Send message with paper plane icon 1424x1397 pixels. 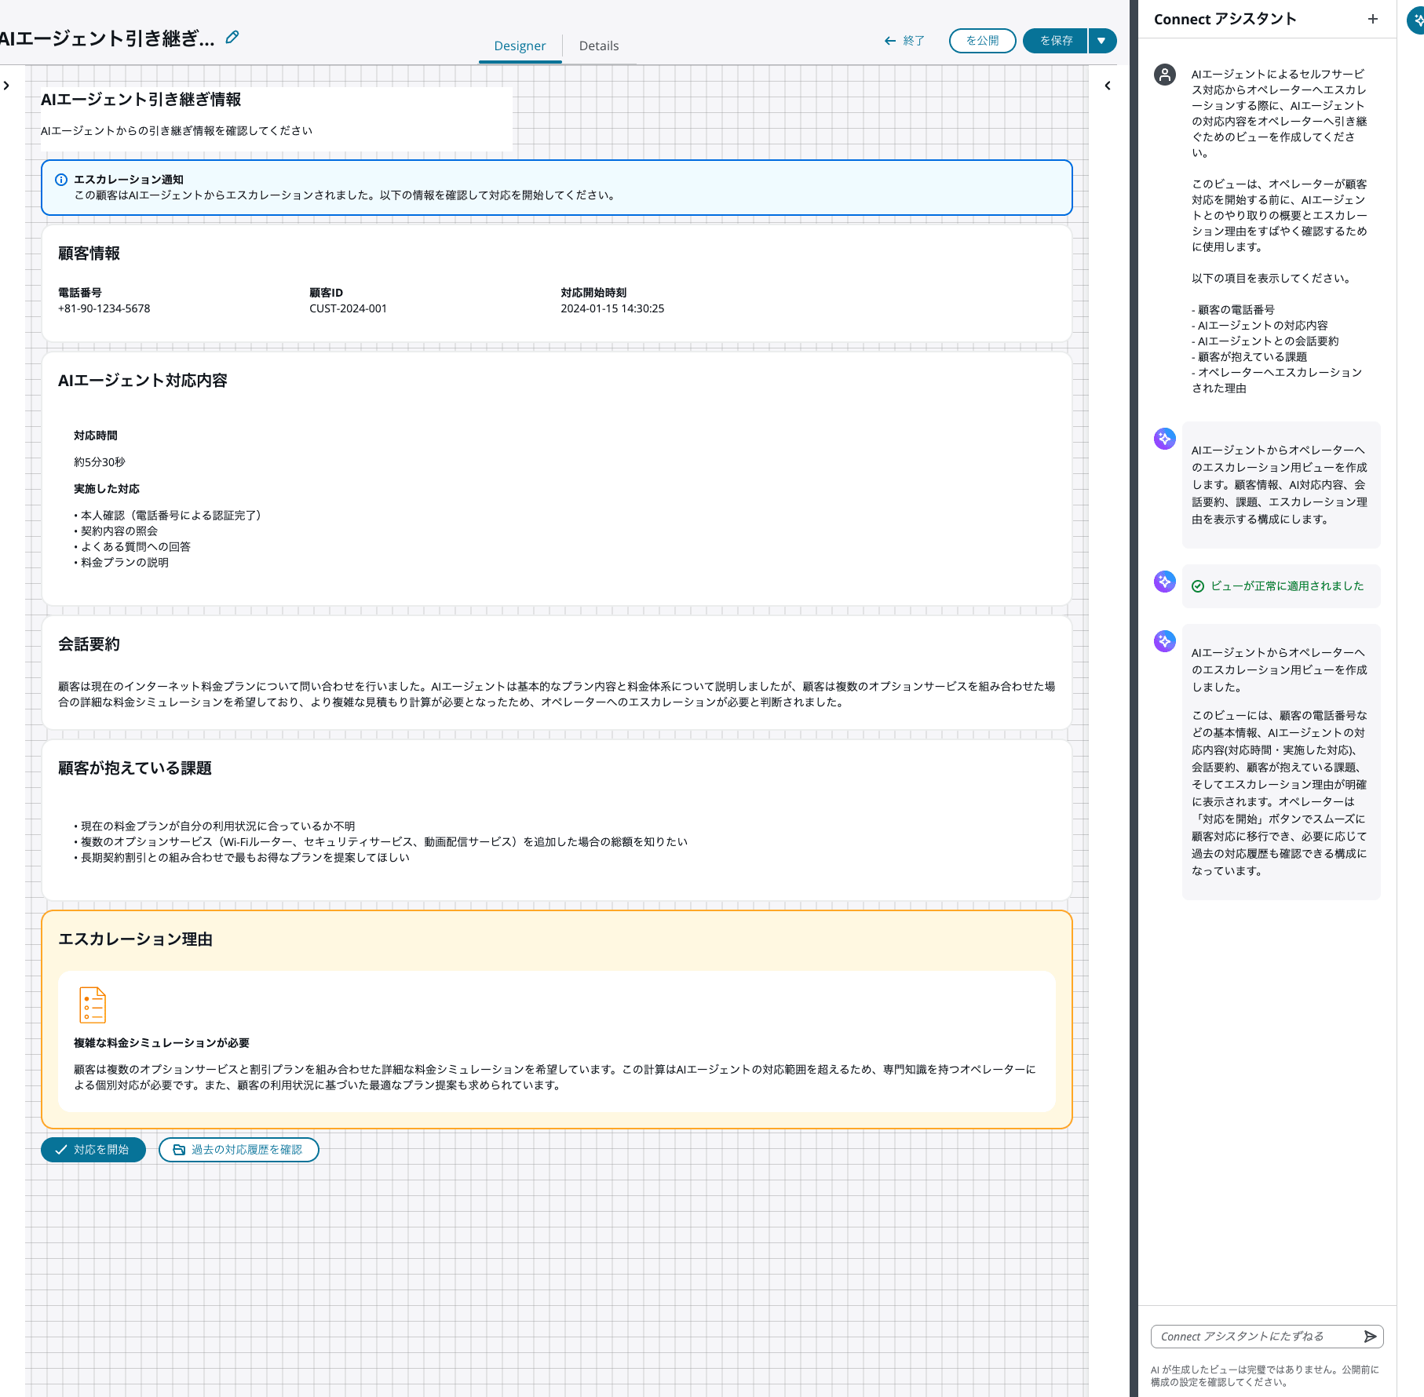pyautogui.click(x=1371, y=1337)
